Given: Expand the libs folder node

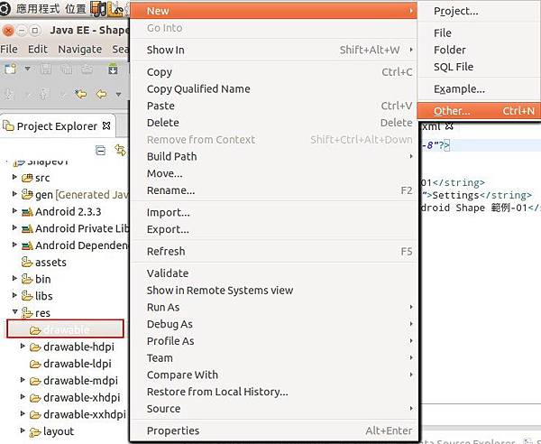Looking at the screenshot, I should 14,295.
